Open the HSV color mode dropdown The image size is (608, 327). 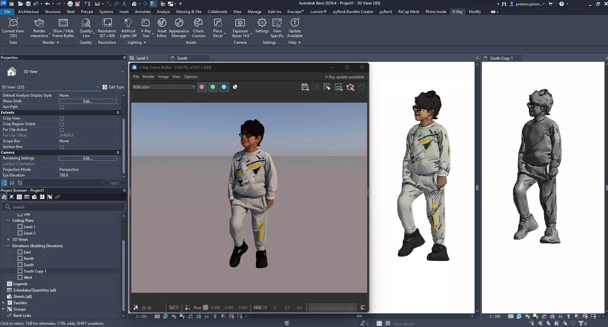point(260,307)
